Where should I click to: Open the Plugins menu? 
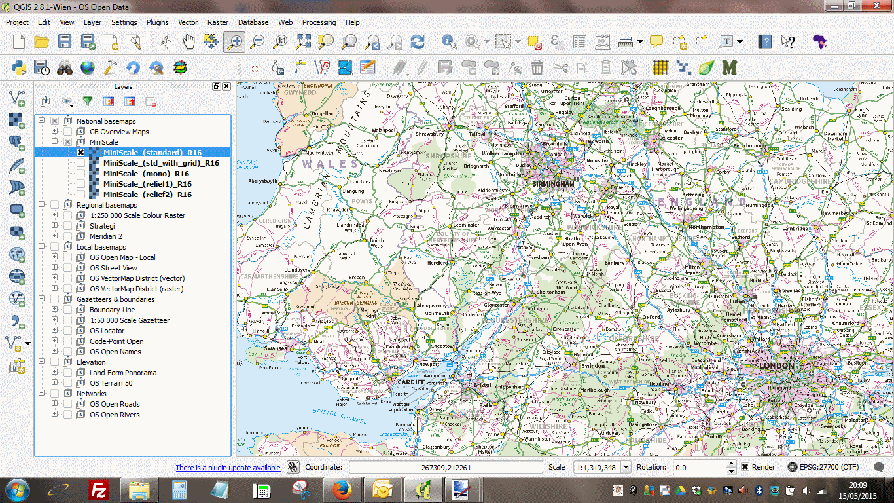(157, 22)
